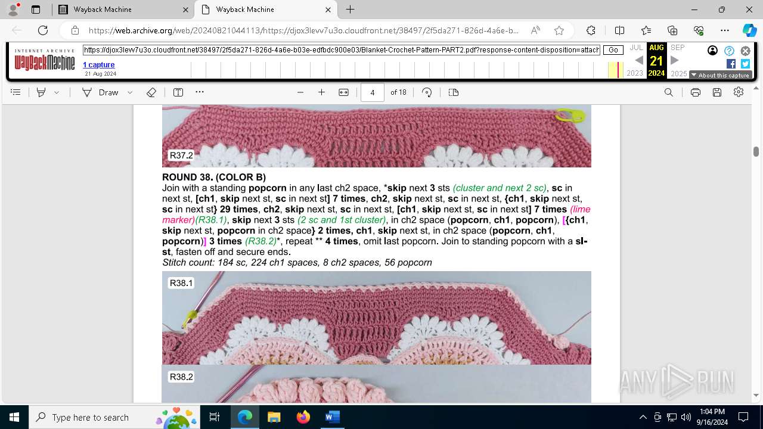This screenshot has width=763, height=429.
Task: Open browser Collections
Action: (672, 30)
